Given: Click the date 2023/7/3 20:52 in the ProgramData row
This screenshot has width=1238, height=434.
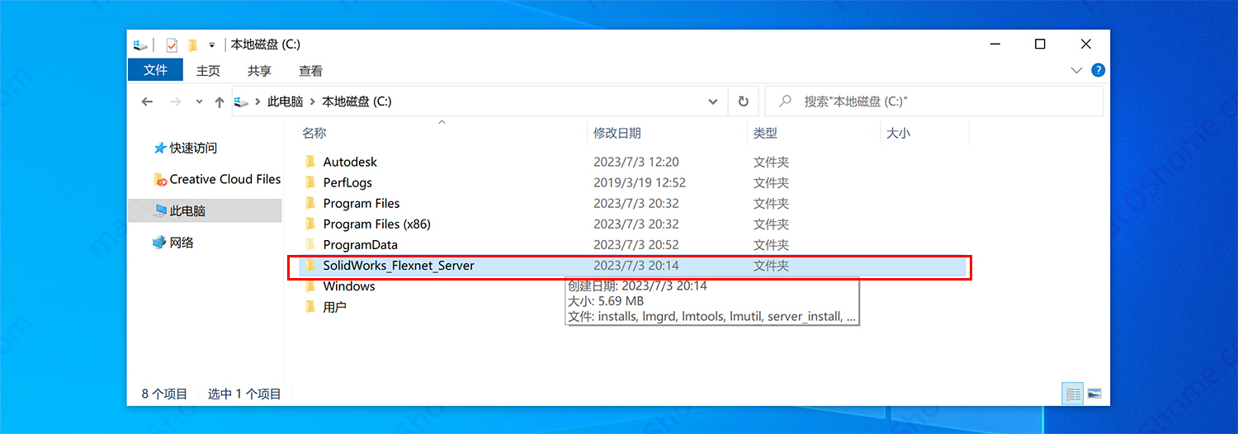Looking at the screenshot, I should coord(636,245).
